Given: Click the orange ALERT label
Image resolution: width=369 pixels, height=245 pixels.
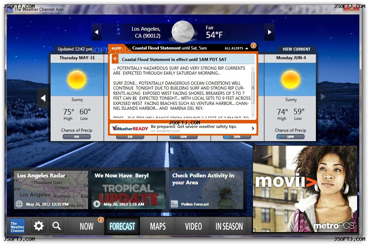Looking at the screenshot, I should coord(117,48).
